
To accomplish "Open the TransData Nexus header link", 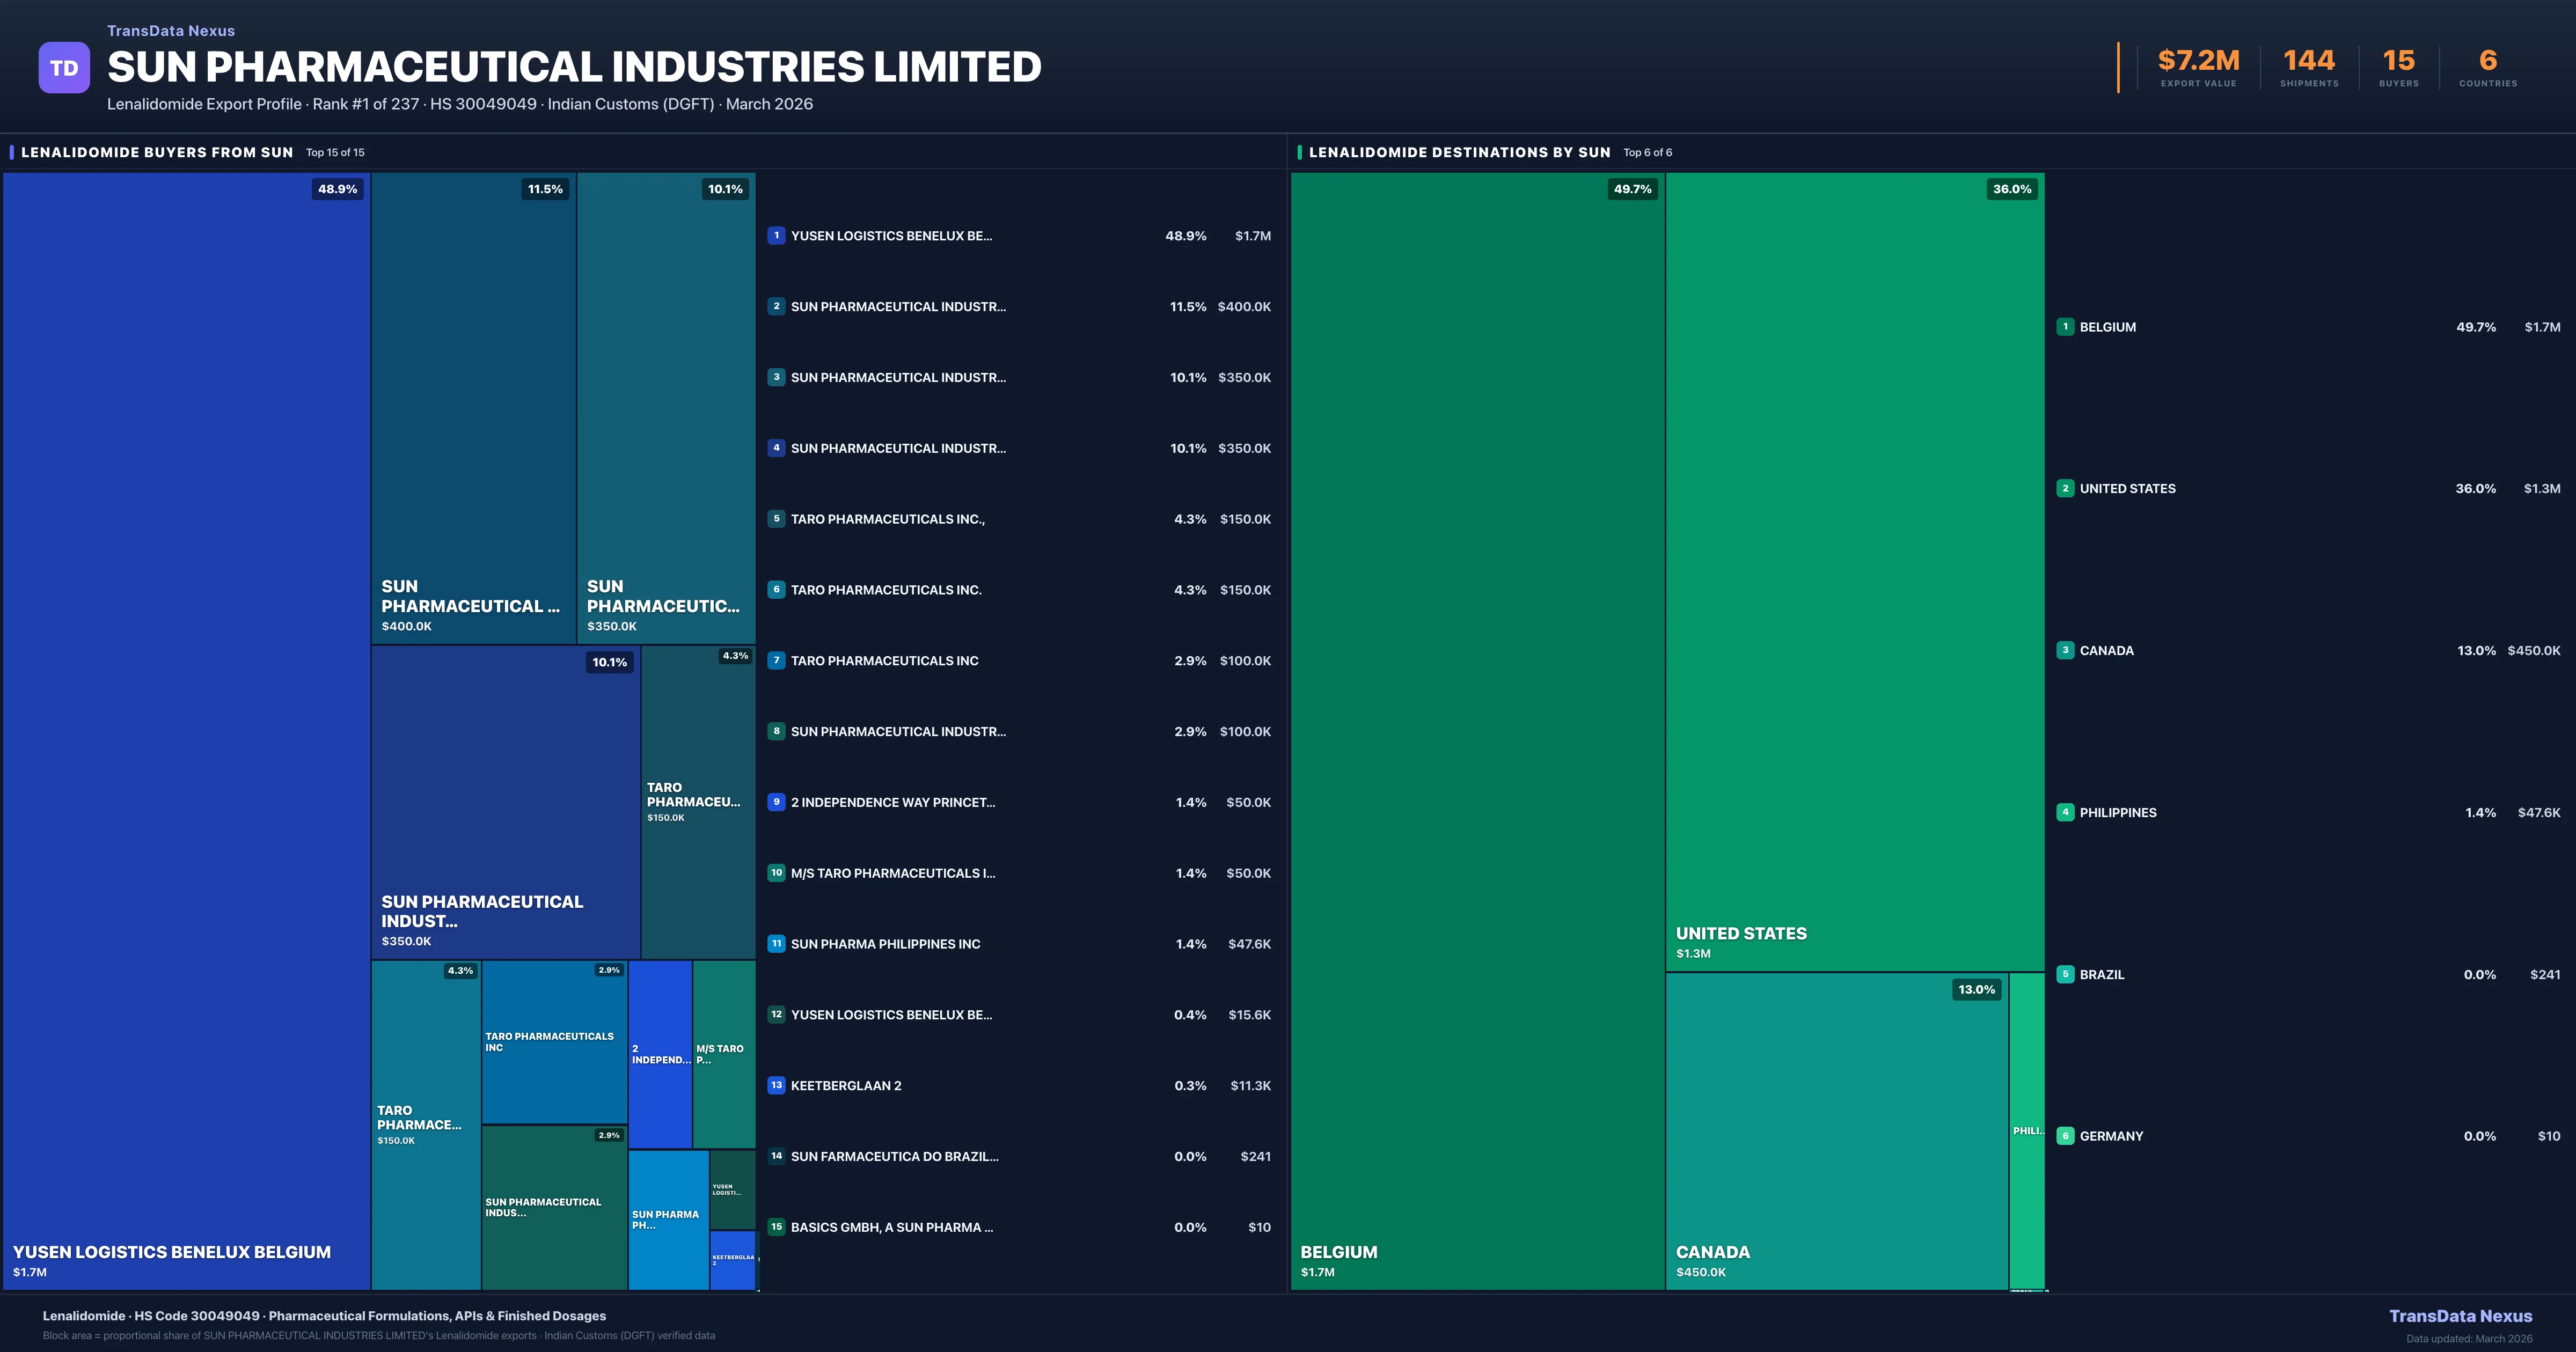I will 171,31.
